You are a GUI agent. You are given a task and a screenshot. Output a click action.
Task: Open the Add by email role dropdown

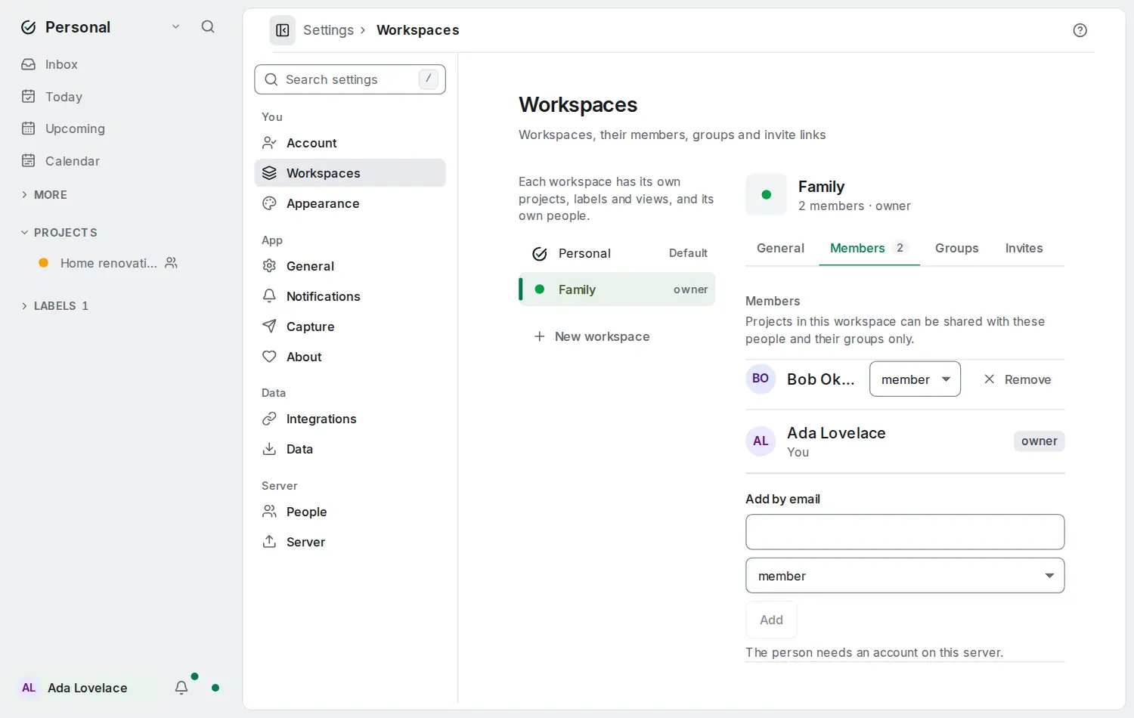905,576
